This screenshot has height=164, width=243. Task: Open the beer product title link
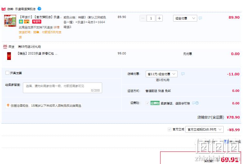coord(41,17)
